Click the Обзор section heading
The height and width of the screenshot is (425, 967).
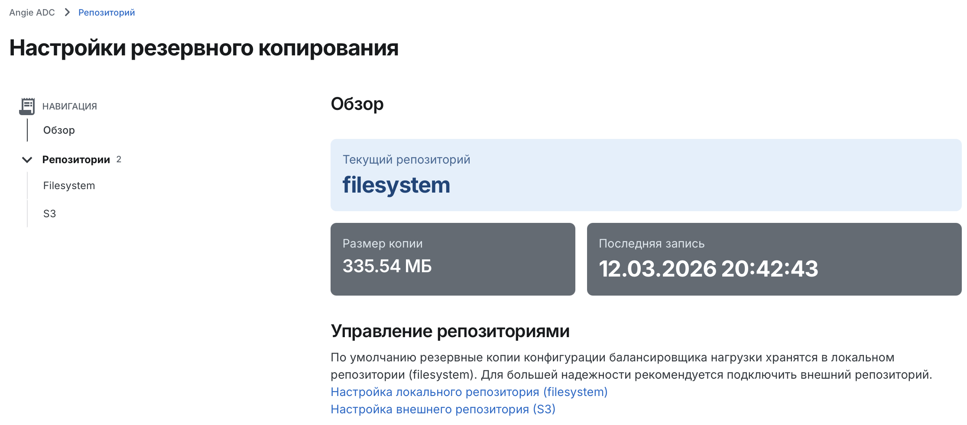point(357,104)
